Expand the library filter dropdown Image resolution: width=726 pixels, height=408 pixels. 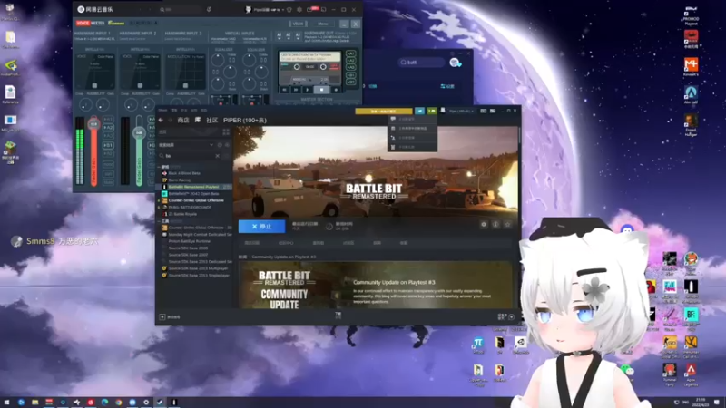[x=211, y=145]
